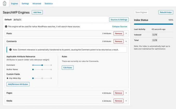176x109 pixels.
Task: Remove the Pages source
Action: pos(119,93)
